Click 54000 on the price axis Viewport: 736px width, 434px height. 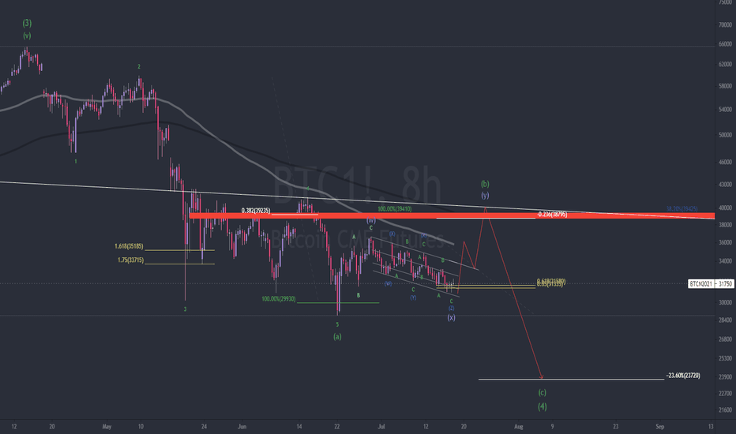click(725, 110)
